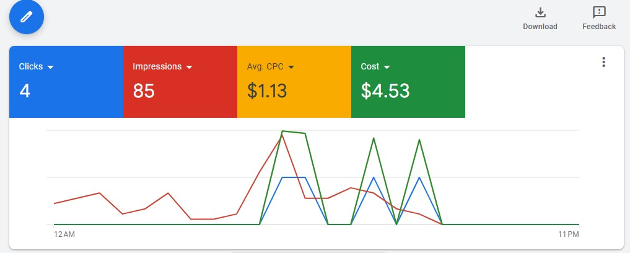This screenshot has height=253, width=630.
Task: Expand the Clicks metric dropdown arrow
Action: coord(51,67)
